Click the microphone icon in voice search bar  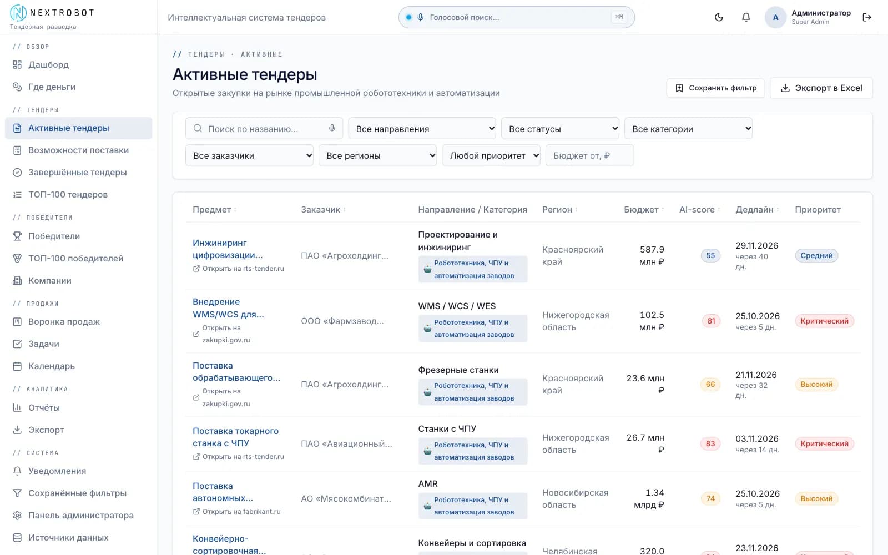click(421, 17)
